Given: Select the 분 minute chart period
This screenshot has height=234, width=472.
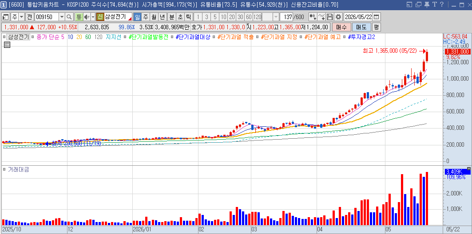Looking at the screenshot, I should click(171, 17).
